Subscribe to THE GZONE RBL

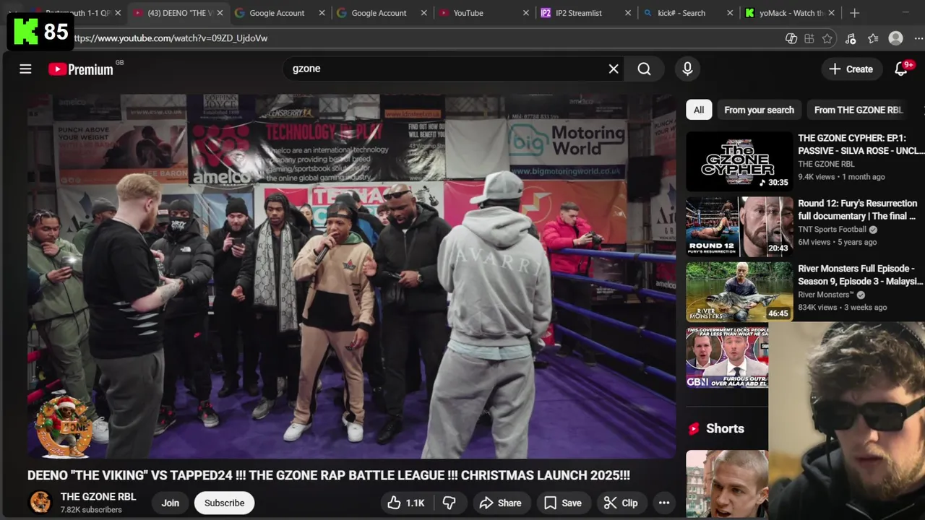224,503
